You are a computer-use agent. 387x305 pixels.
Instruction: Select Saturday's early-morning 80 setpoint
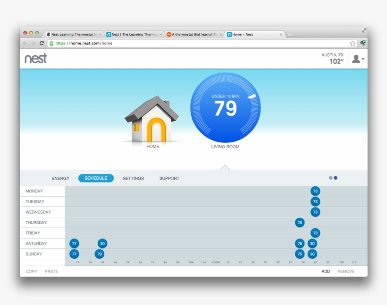click(102, 244)
